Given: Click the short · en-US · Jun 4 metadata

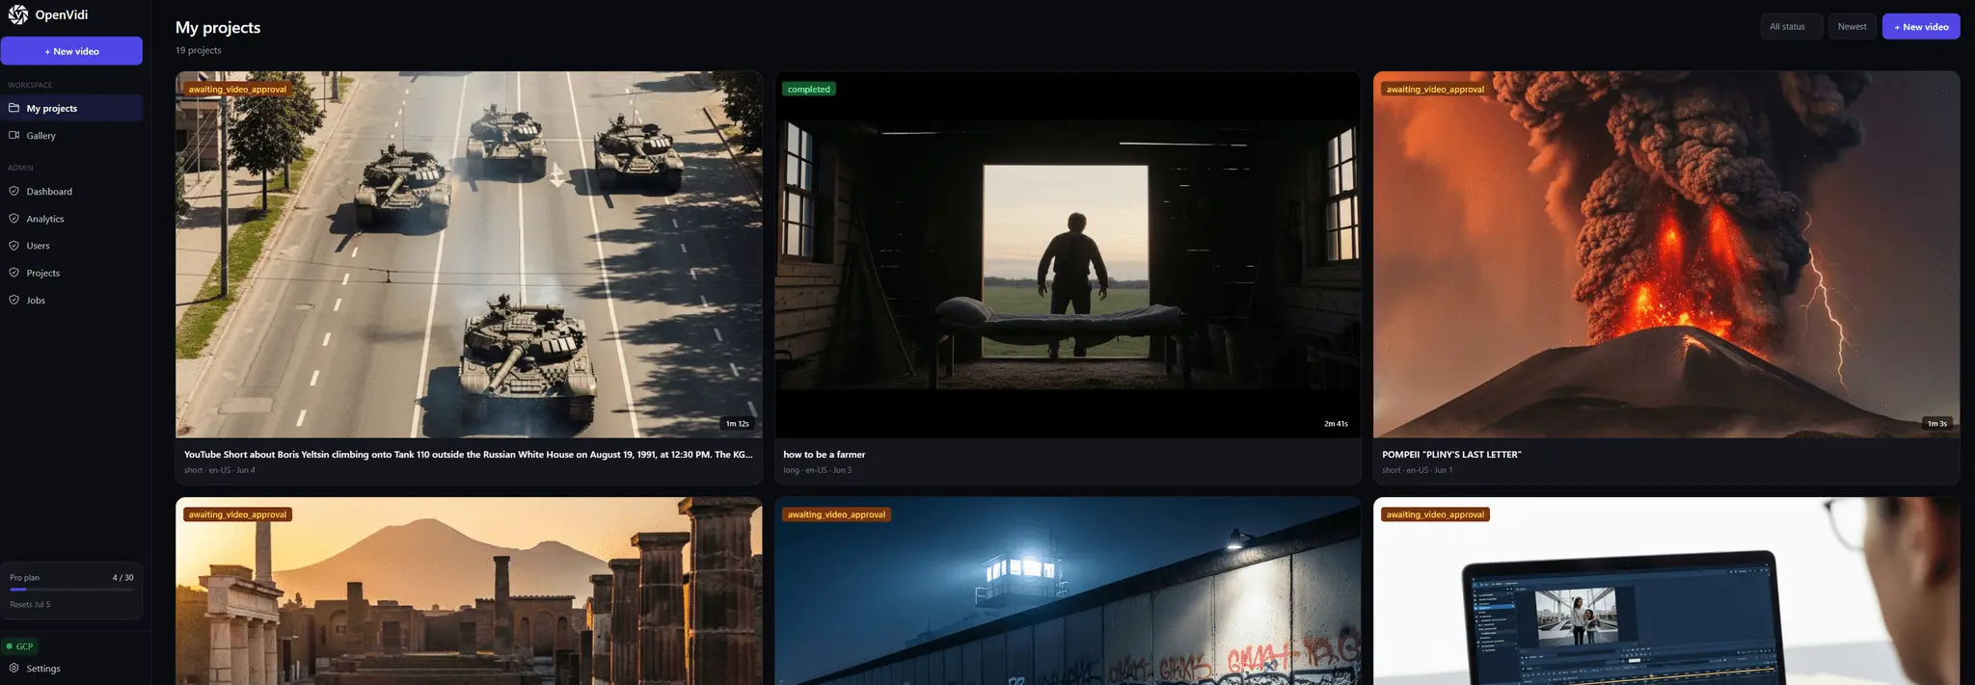Looking at the screenshot, I should click(x=220, y=470).
